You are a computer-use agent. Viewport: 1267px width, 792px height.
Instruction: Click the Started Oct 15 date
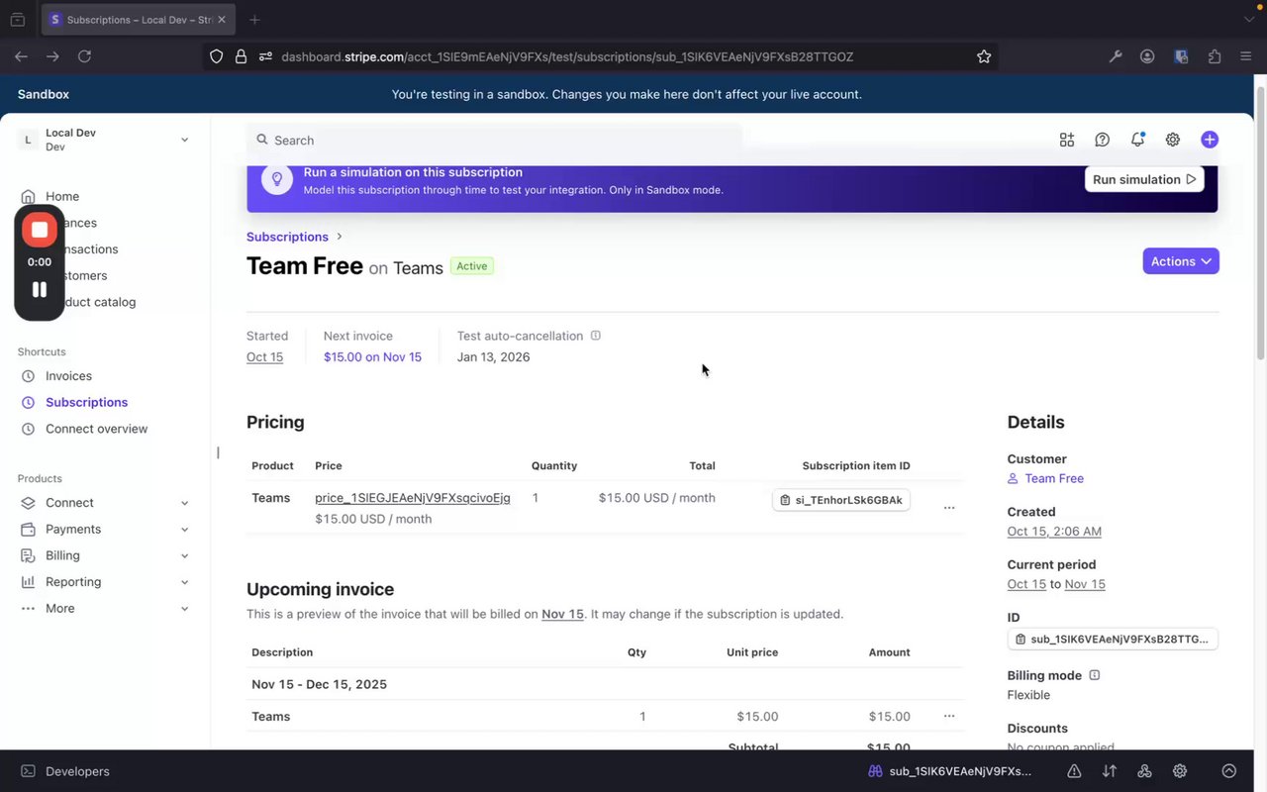click(x=264, y=357)
